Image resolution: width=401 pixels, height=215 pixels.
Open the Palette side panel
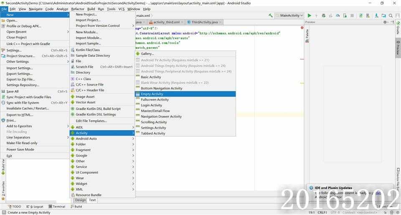pos(307,36)
